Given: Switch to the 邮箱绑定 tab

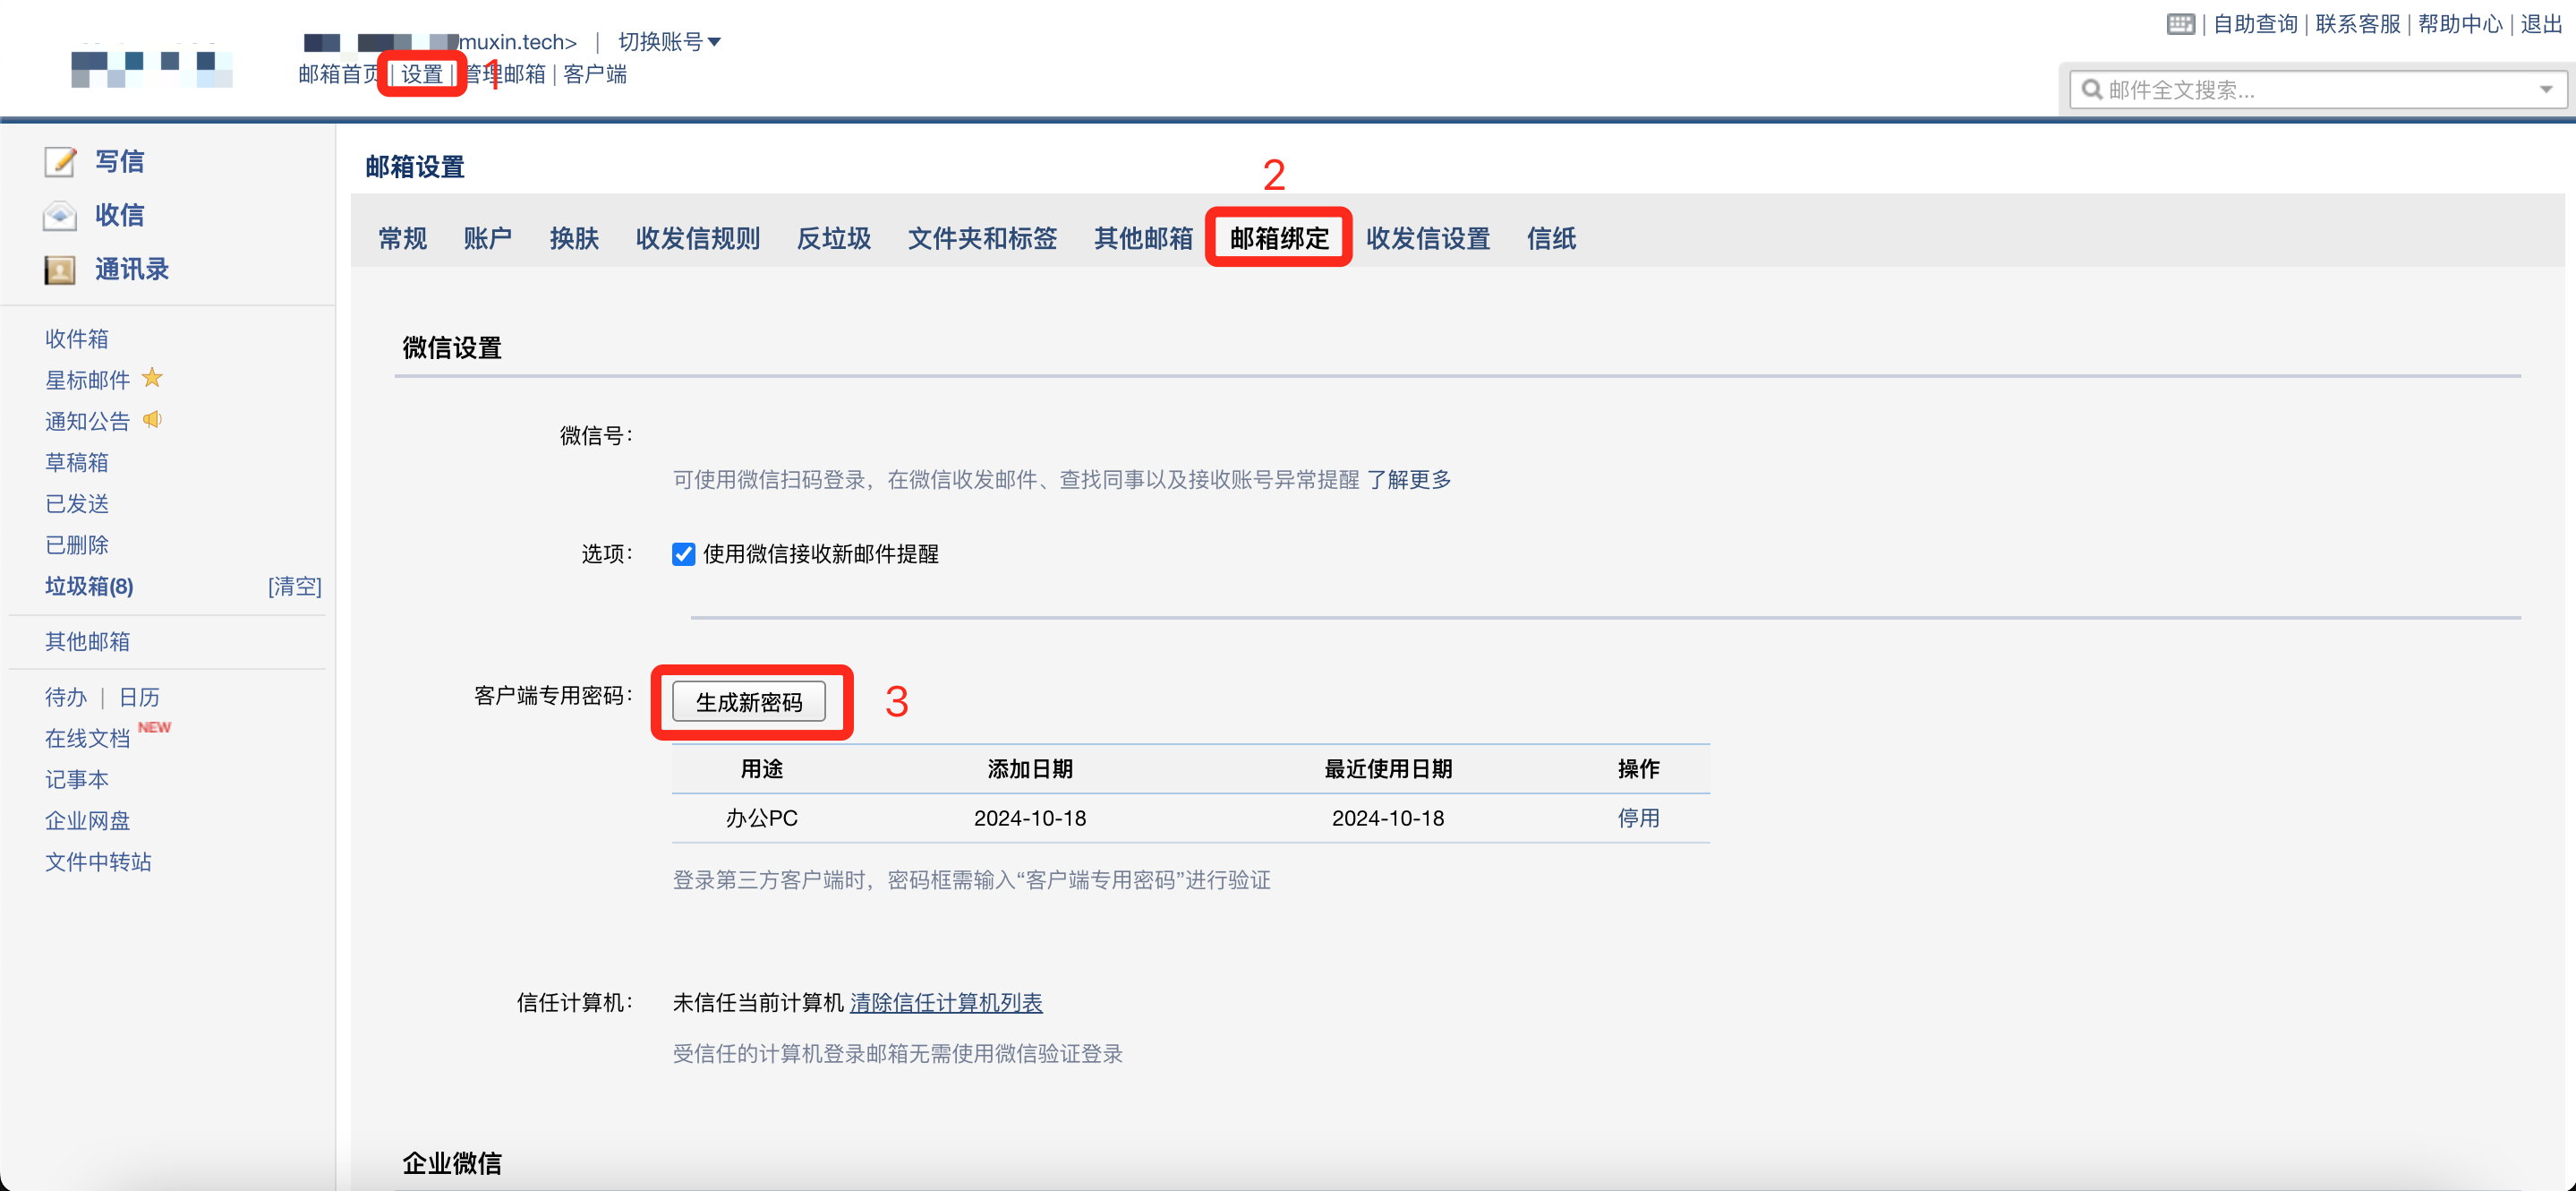Looking at the screenshot, I should 1278,238.
